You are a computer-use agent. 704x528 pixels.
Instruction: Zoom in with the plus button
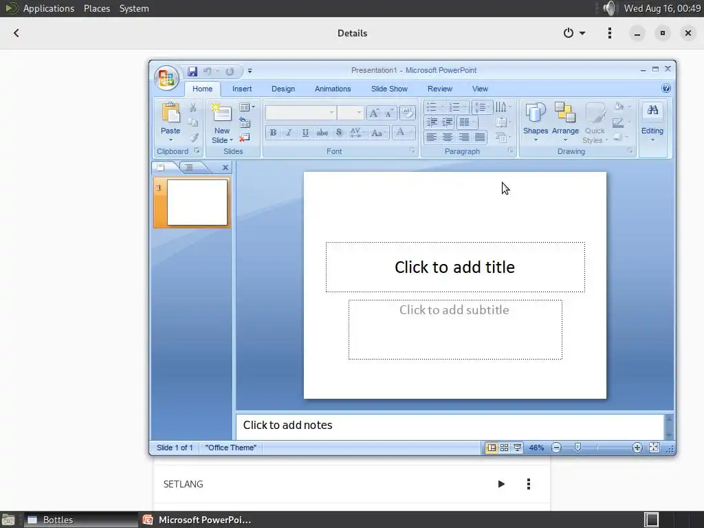pyautogui.click(x=637, y=448)
